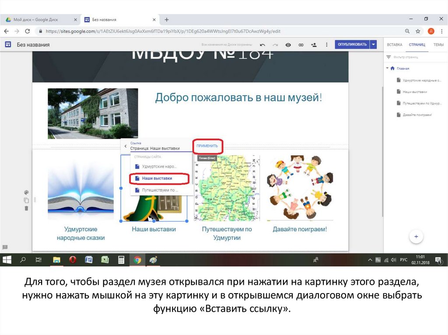Click the Путешествуем по Удмуртии caption
448x335 pixels.
[x=227, y=233]
